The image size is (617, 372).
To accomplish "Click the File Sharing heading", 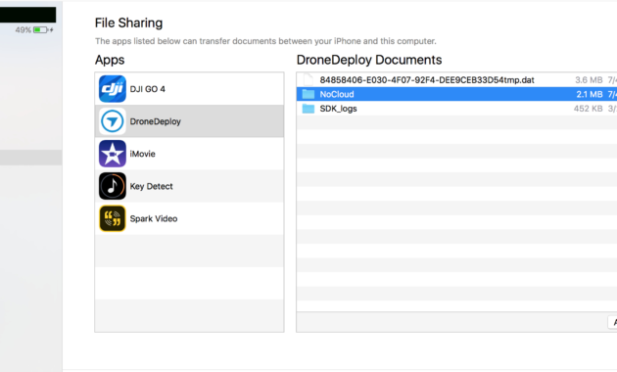I will click(x=128, y=23).
